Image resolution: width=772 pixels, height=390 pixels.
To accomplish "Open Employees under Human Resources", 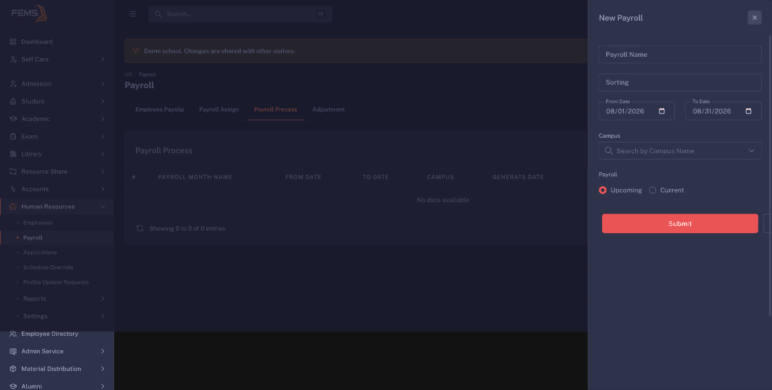I will [38, 223].
